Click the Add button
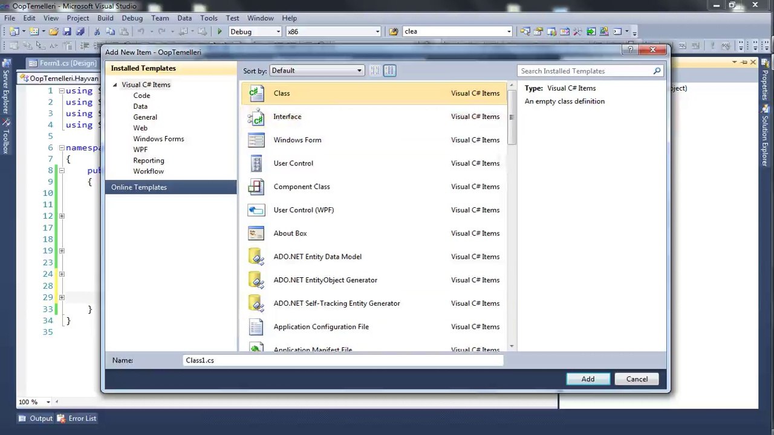The image size is (774, 435). pyautogui.click(x=588, y=379)
